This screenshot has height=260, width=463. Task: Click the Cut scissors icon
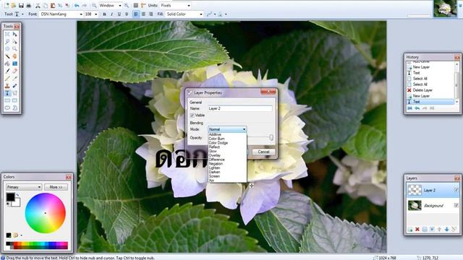click(x=38, y=5)
